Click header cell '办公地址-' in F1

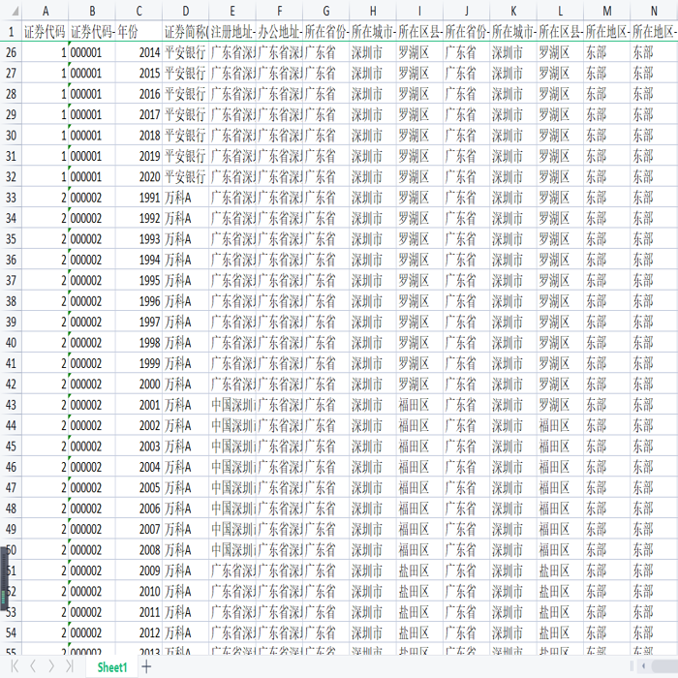(x=279, y=32)
